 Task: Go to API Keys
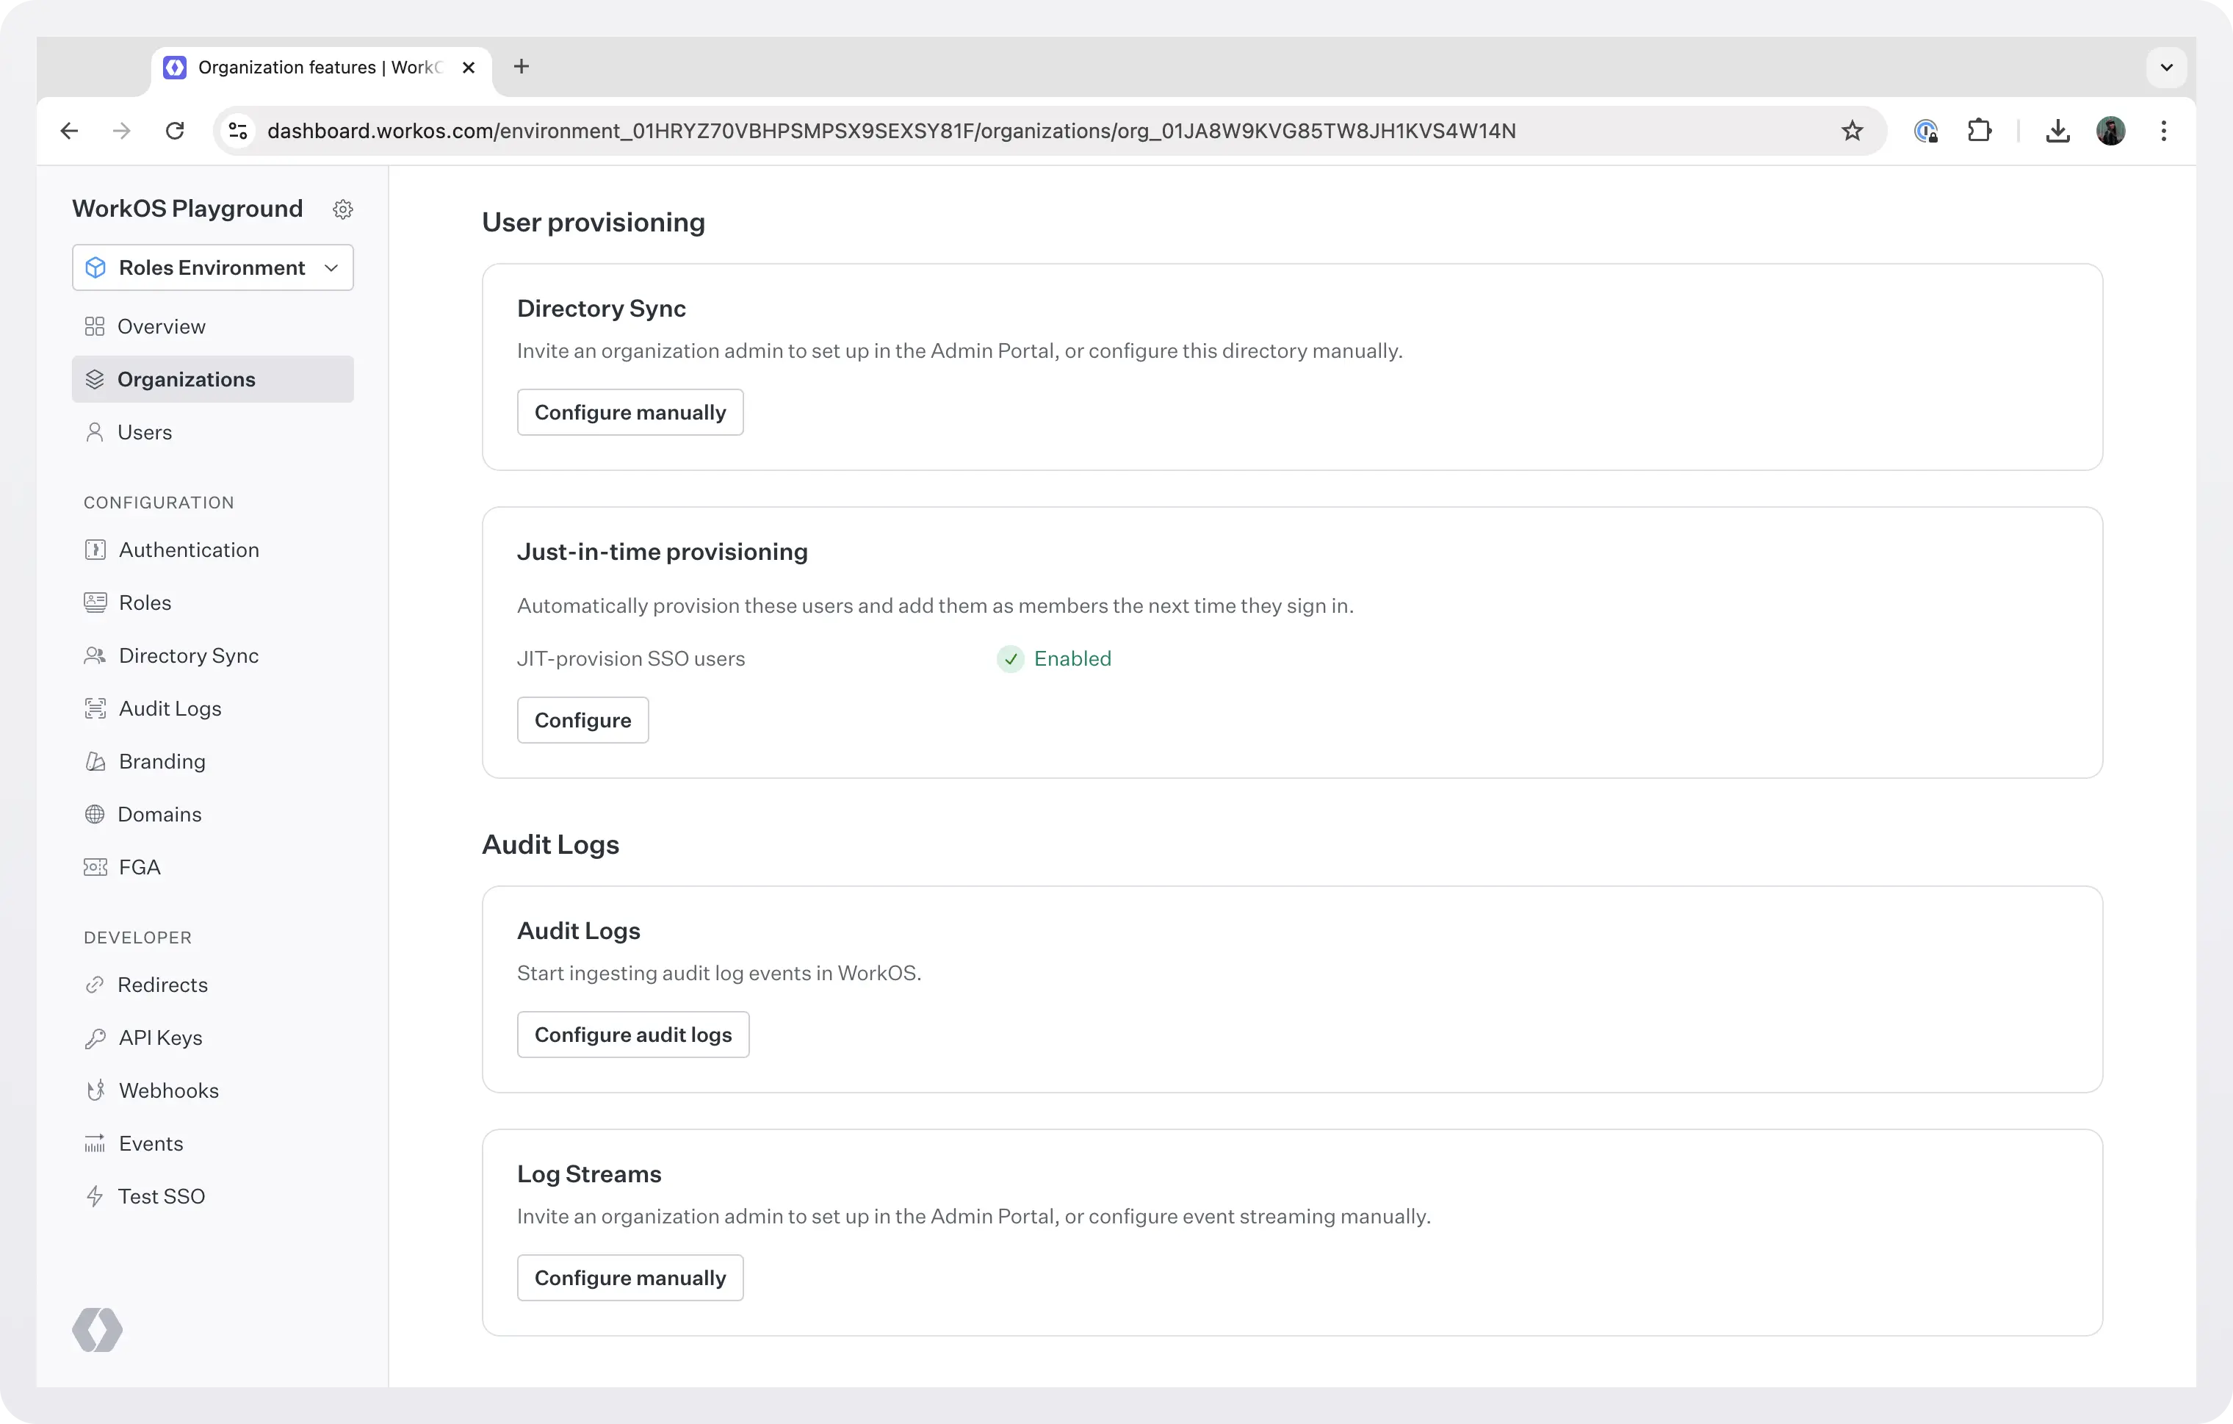tap(212, 1038)
